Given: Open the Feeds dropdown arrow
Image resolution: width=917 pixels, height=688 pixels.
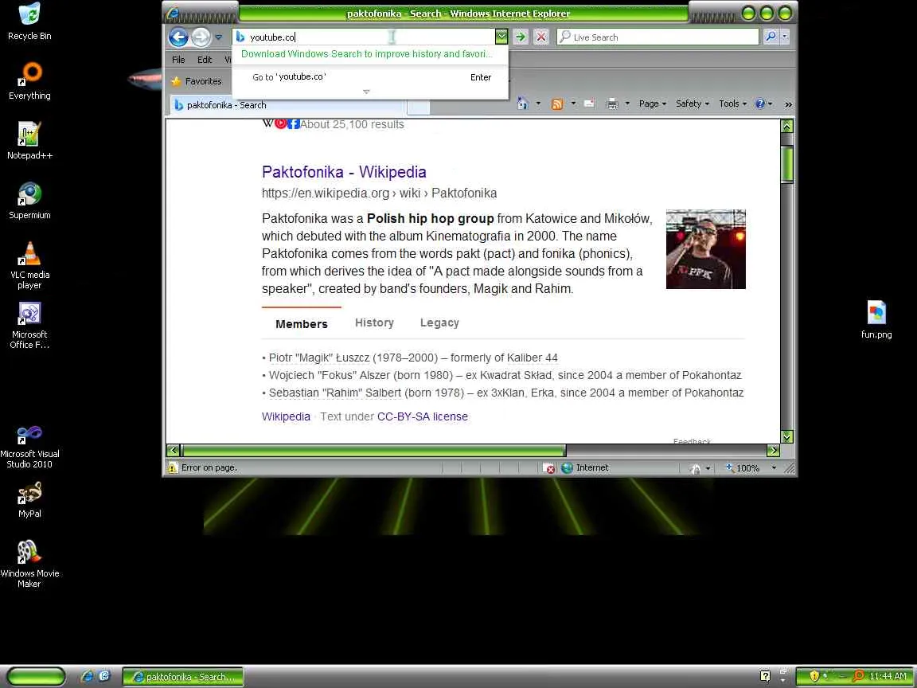Looking at the screenshot, I should [x=573, y=104].
